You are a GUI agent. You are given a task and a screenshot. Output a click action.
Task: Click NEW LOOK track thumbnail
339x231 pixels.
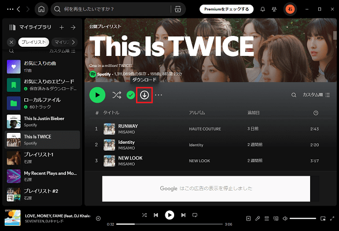[109, 161]
